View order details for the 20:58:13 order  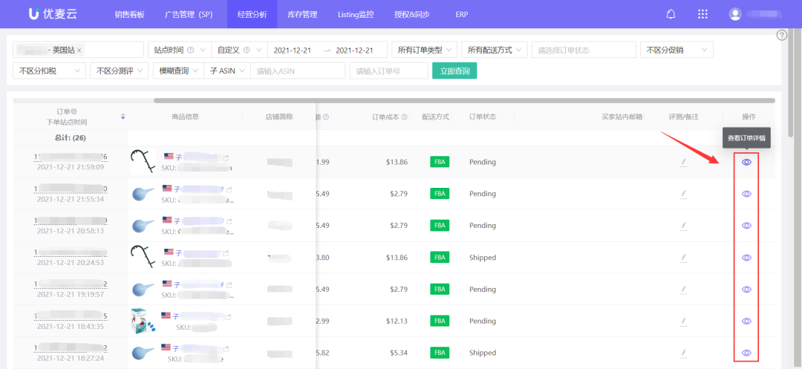(x=746, y=226)
